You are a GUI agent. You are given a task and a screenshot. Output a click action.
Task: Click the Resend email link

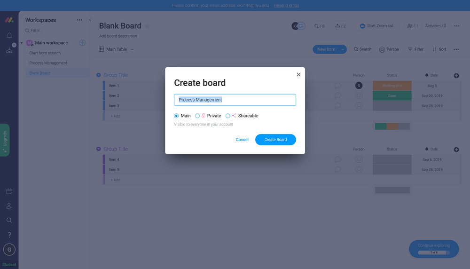[286, 5]
